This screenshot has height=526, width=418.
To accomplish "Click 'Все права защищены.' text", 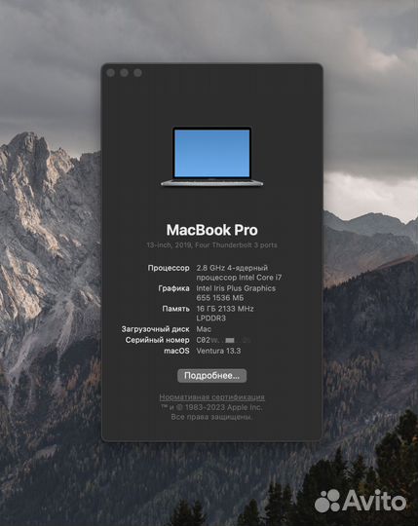I will (211, 417).
